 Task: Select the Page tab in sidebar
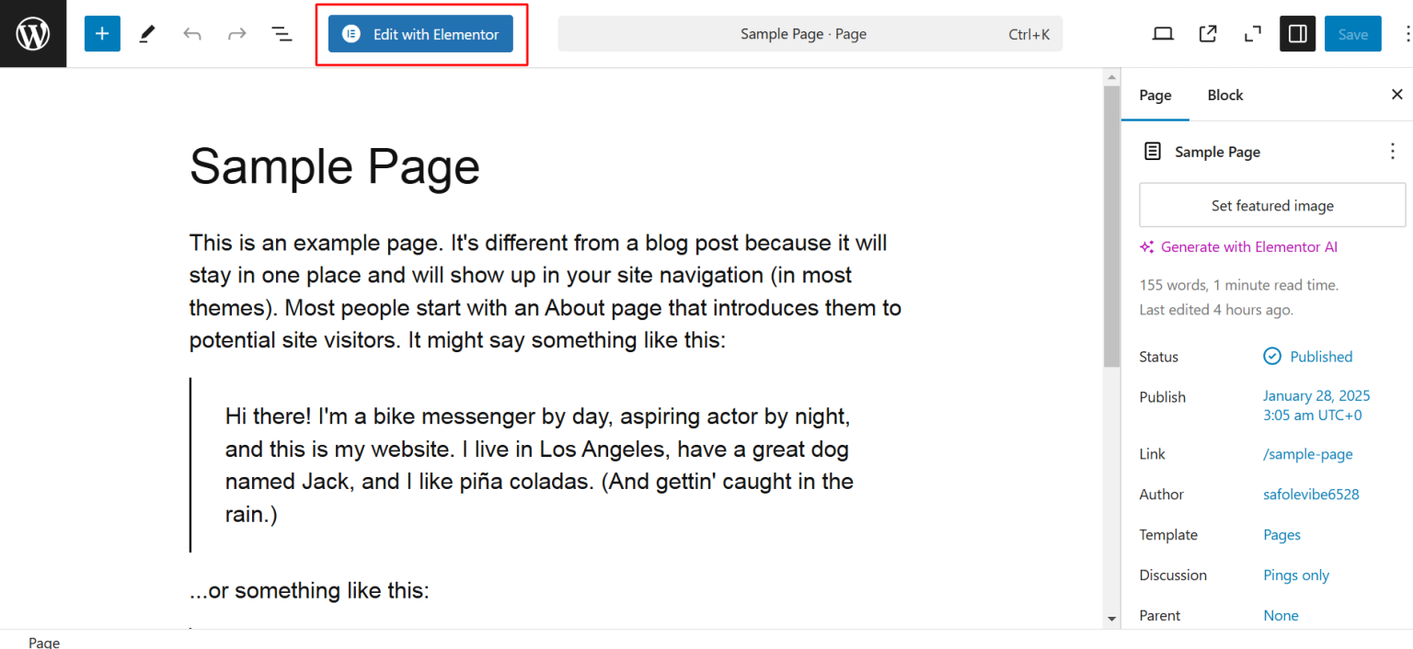[1155, 96]
